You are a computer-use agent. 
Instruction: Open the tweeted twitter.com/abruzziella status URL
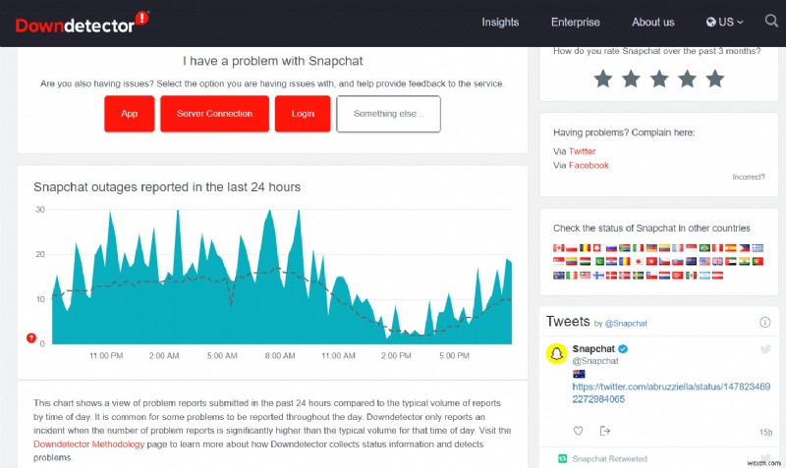click(x=671, y=392)
